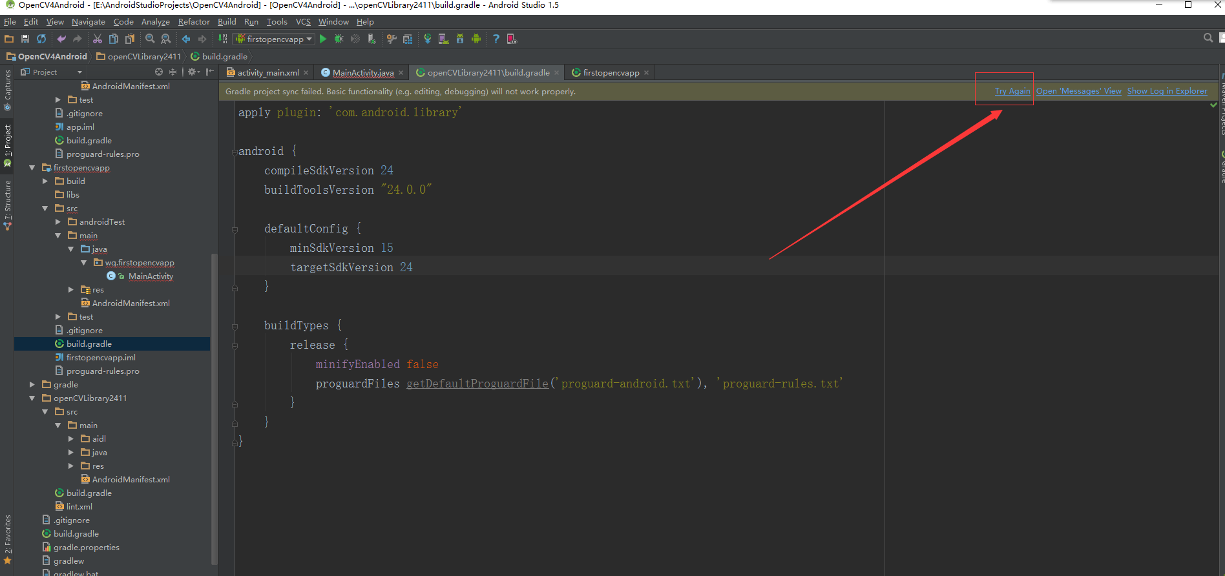This screenshot has width=1225, height=576.
Task: Click the Cut scissors icon
Action: click(98, 39)
